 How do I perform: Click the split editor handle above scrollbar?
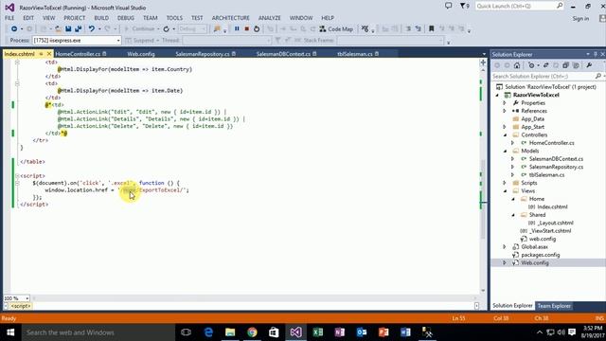coord(483,62)
